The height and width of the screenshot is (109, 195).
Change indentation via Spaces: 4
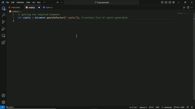(143, 107)
